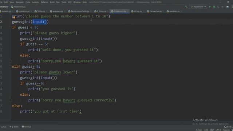Switch to the f_String.py tab

pyautogui.click(x=101, y=11)
